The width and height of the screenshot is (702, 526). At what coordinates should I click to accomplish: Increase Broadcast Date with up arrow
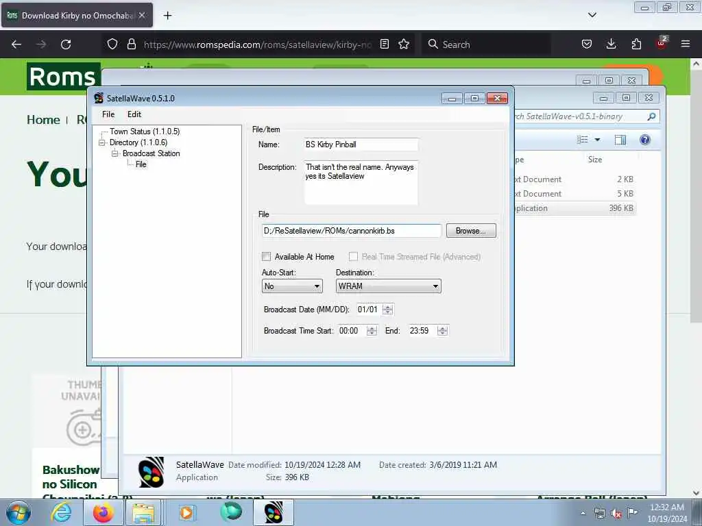pos(388,306)
